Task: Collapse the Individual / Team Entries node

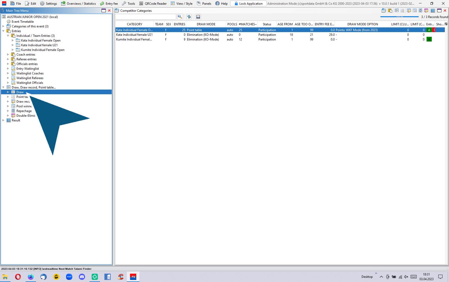Action: pyautogui.click(x=8, y=36)
